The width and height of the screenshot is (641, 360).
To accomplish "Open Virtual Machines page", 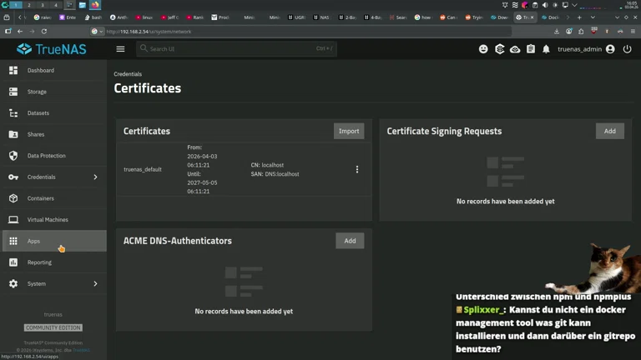I will [48, 220].
